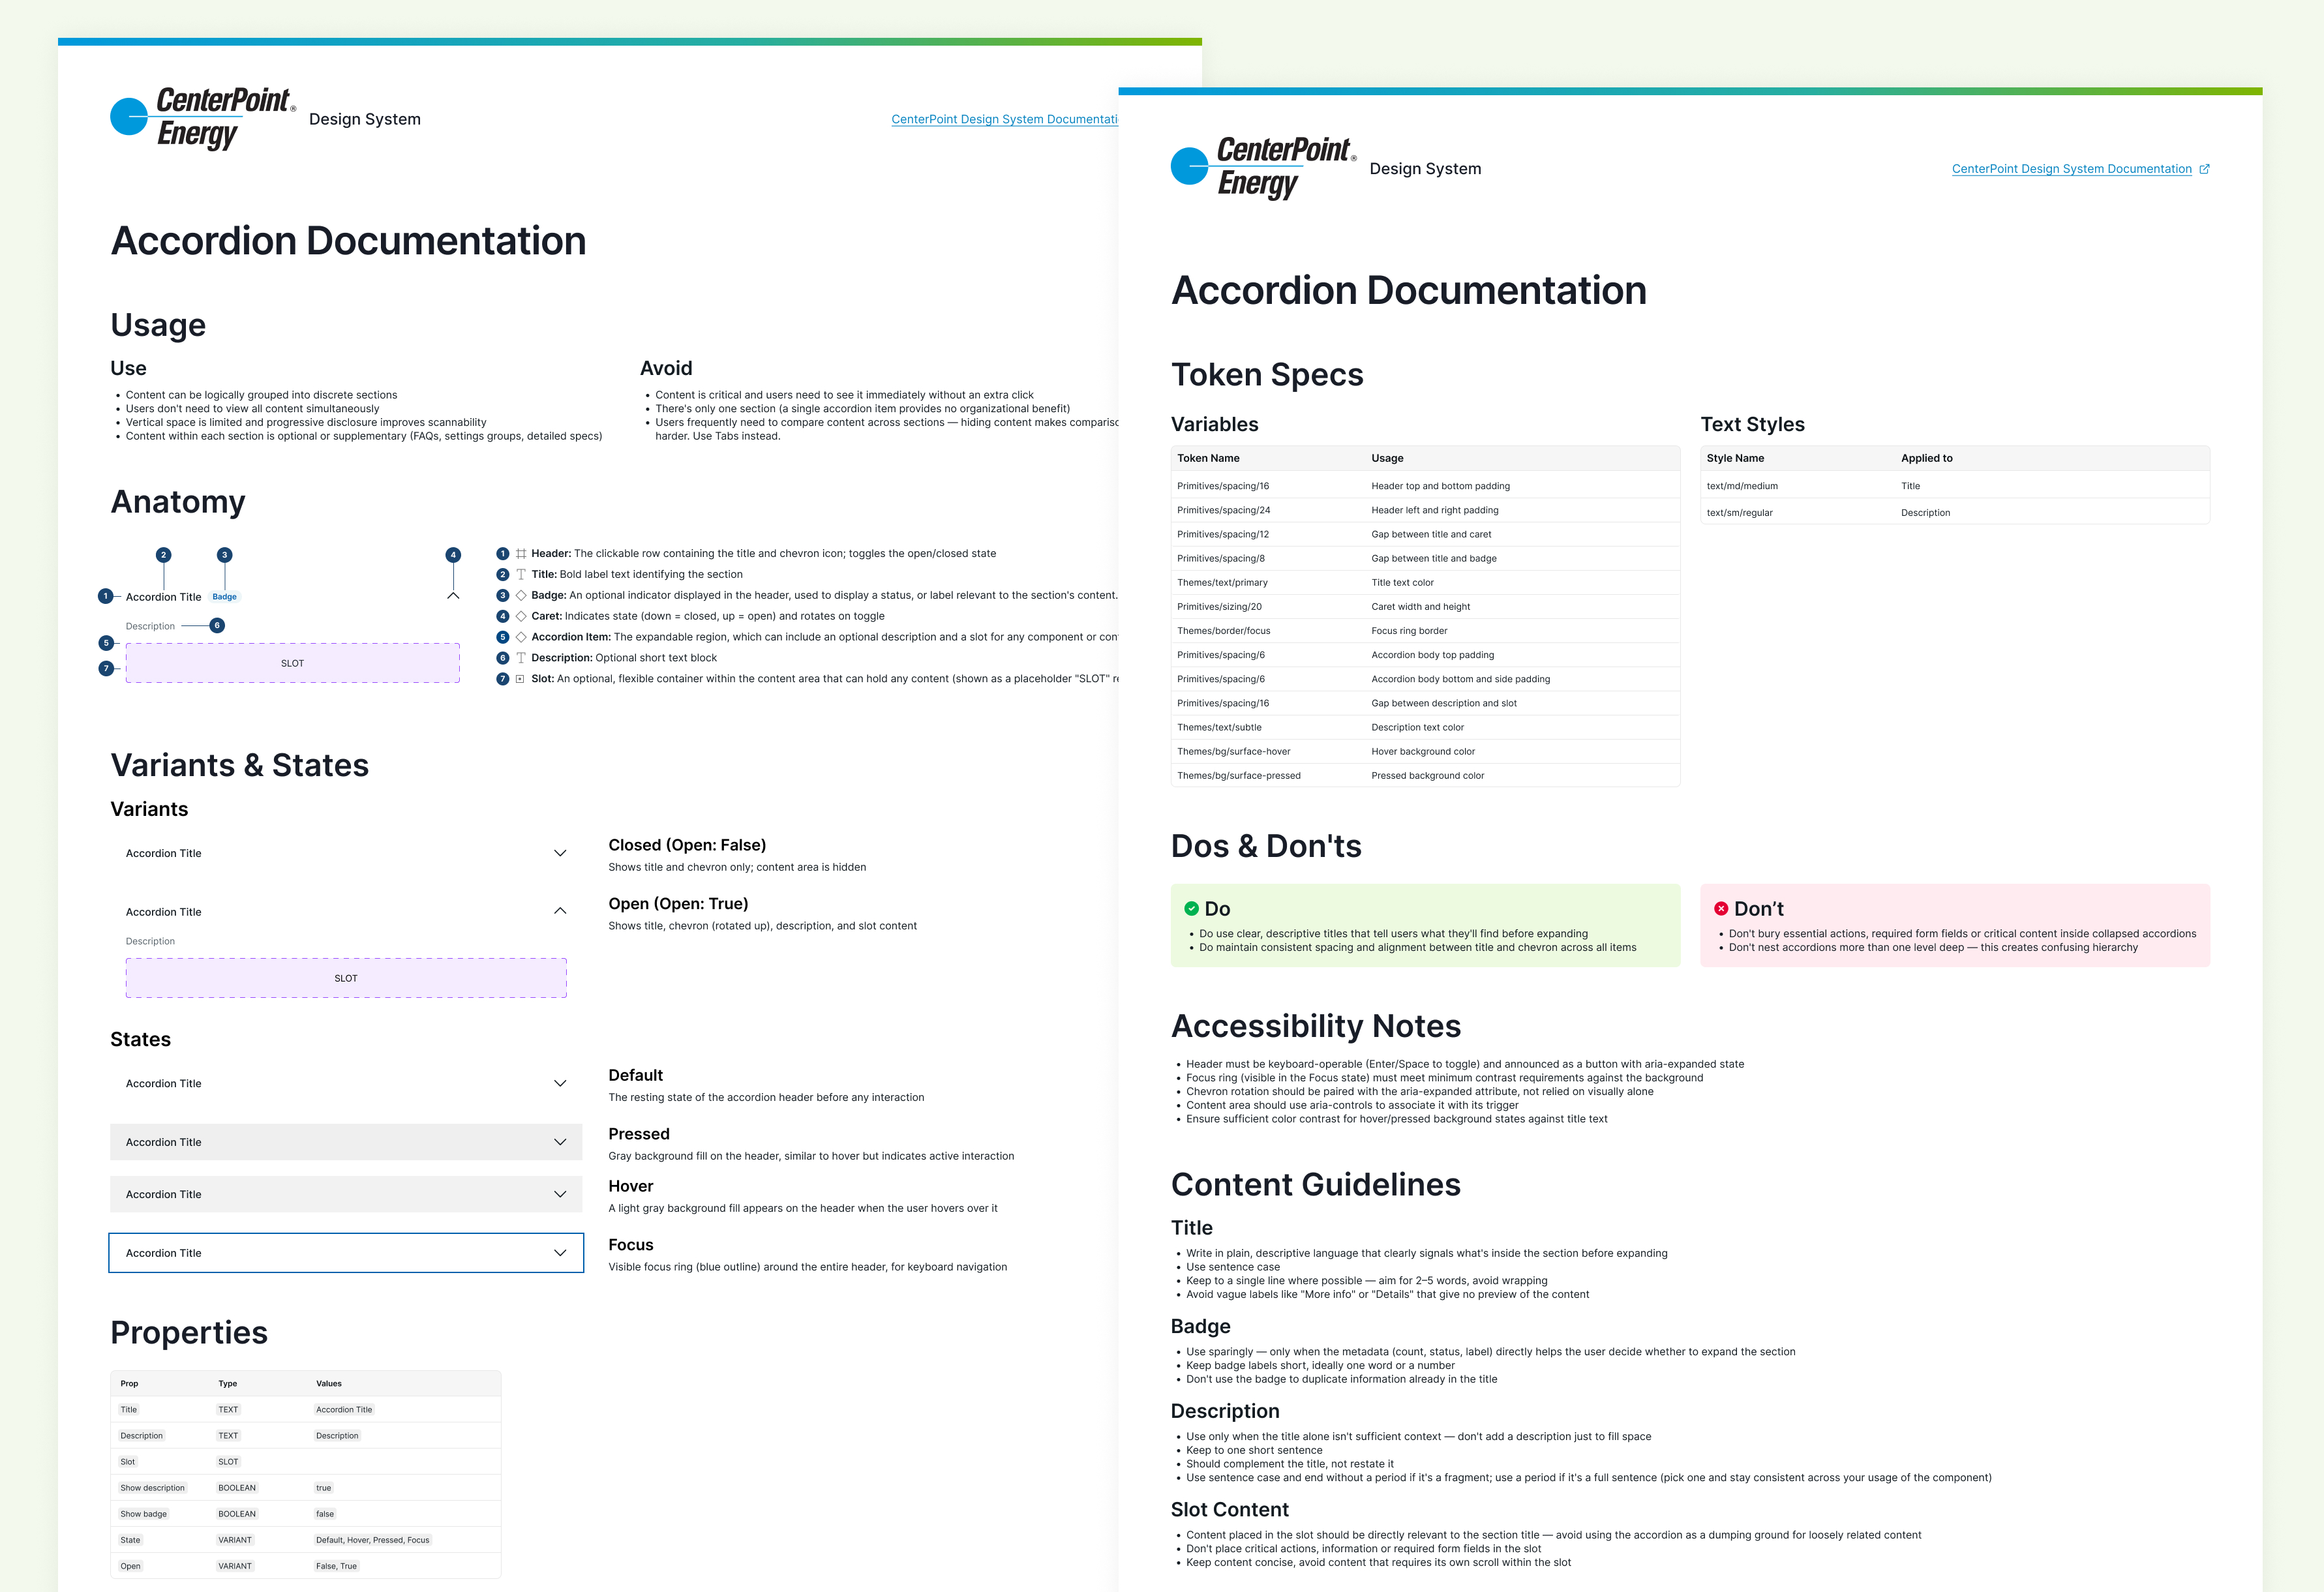2324x1592 pixels.
Task: Click the Description text under the open variant title
Action: pyautogui.click(x=150, y=941)
